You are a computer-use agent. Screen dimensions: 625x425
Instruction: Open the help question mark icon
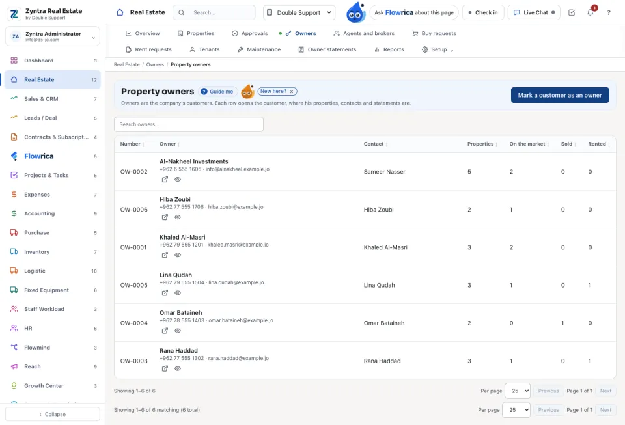coord(609,13)
